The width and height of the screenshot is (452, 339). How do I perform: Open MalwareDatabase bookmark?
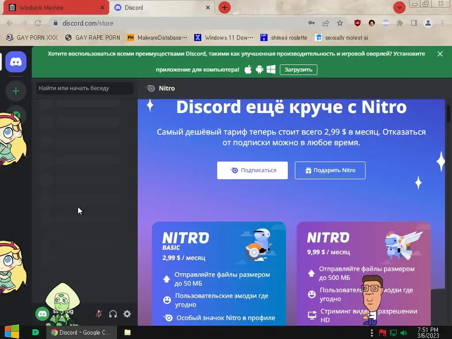coord(157,38)
